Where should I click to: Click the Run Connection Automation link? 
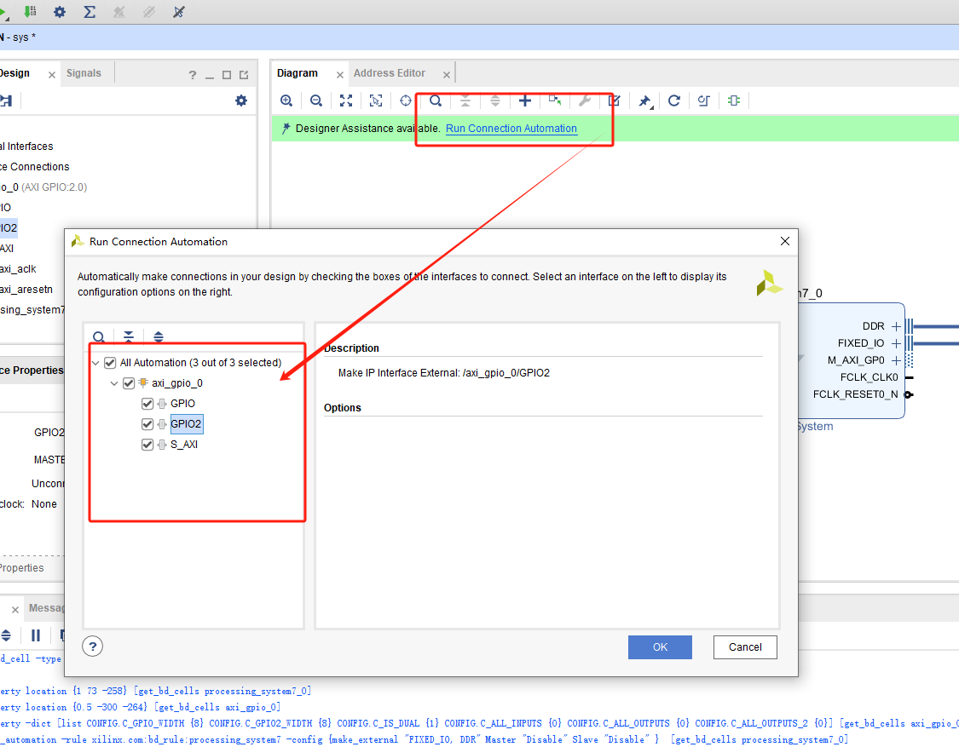click(511, 129)
